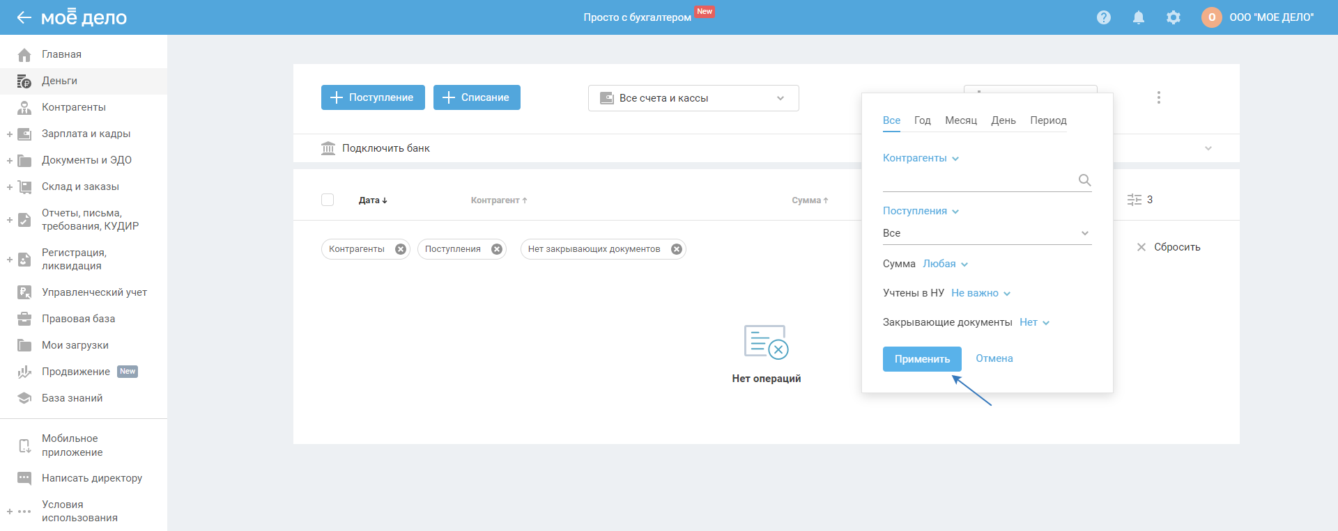
Task: Open the Поступления operation type dropdown
Action: click(x=921, y=211)
